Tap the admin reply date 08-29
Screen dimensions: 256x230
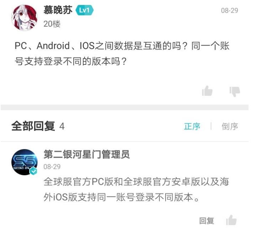52,167
